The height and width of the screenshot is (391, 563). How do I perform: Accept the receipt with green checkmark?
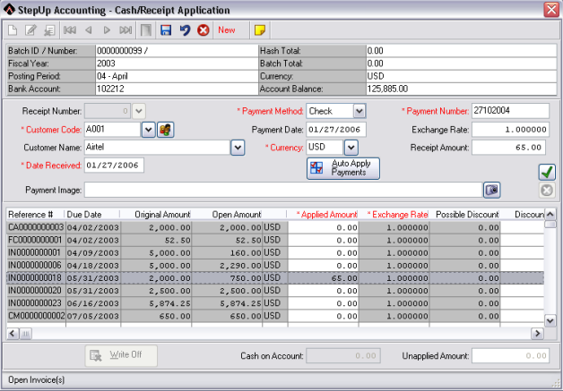point(547,173)
